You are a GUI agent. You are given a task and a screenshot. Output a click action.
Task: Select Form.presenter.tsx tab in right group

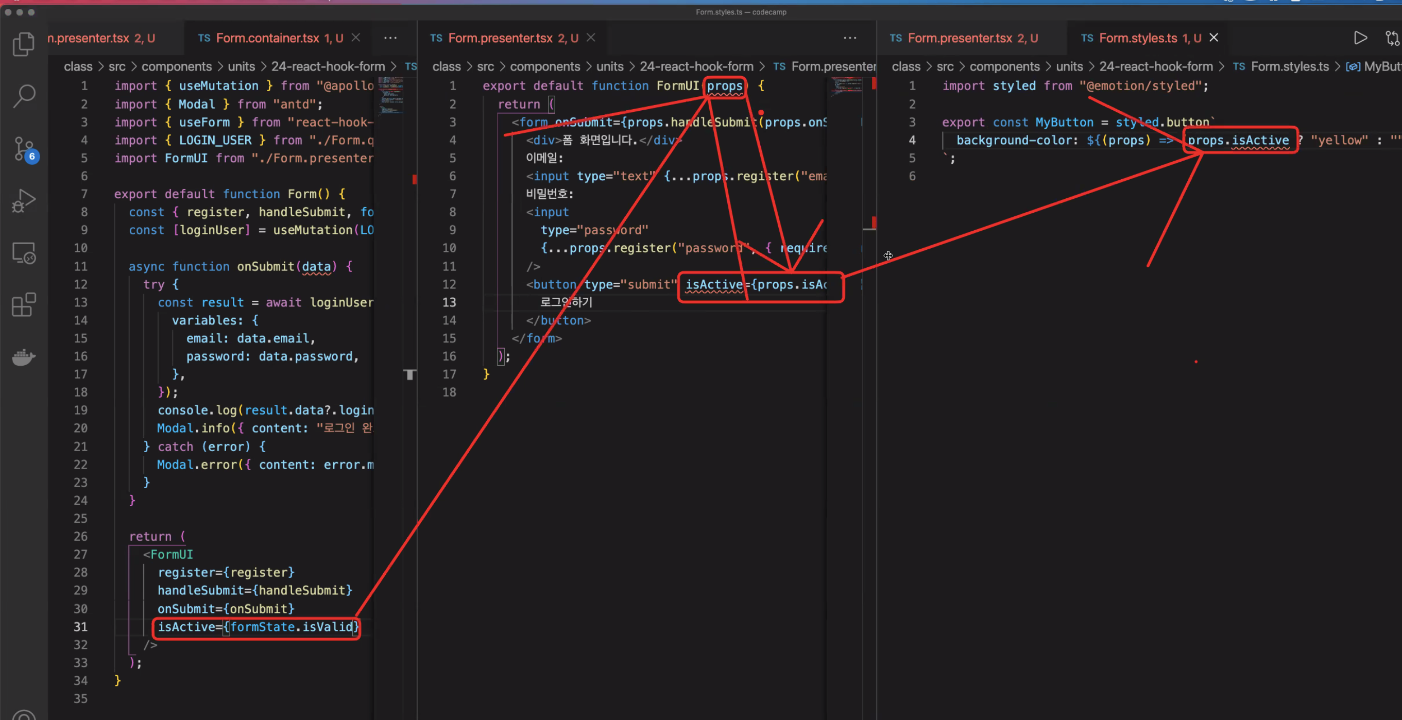[960, 38]
